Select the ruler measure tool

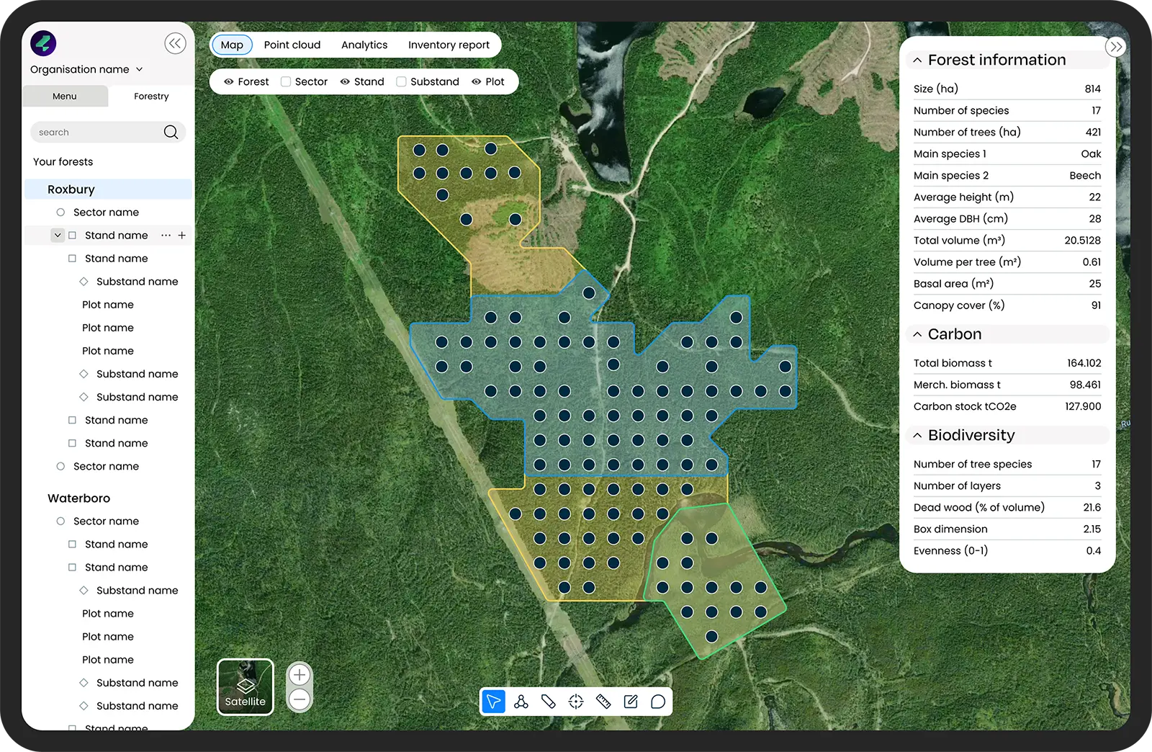[603, 702]
